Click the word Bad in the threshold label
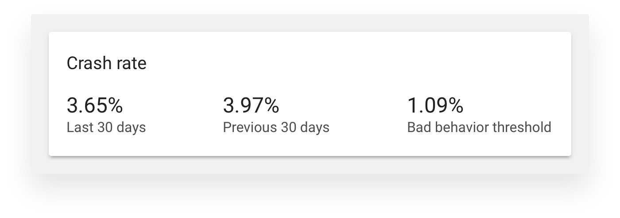Image resolution: width=620 pixels, height=218 pixels. 417,128
